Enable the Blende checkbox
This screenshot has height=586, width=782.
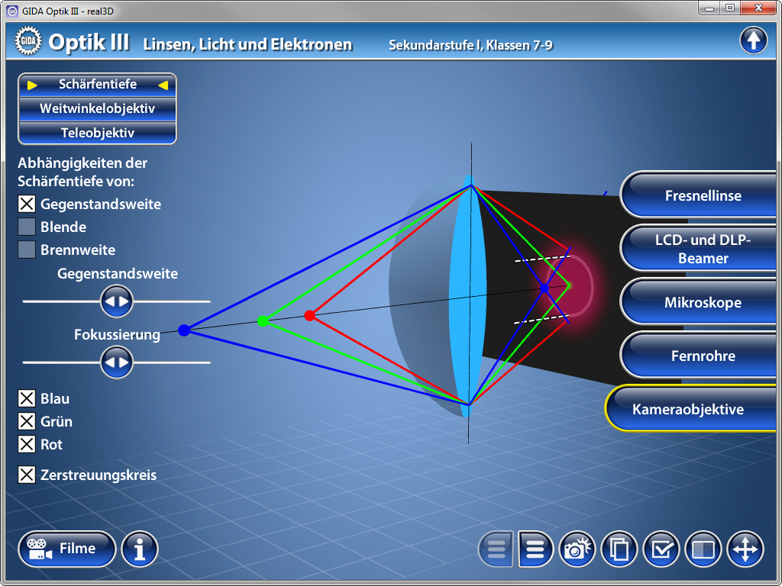(27, 227)
